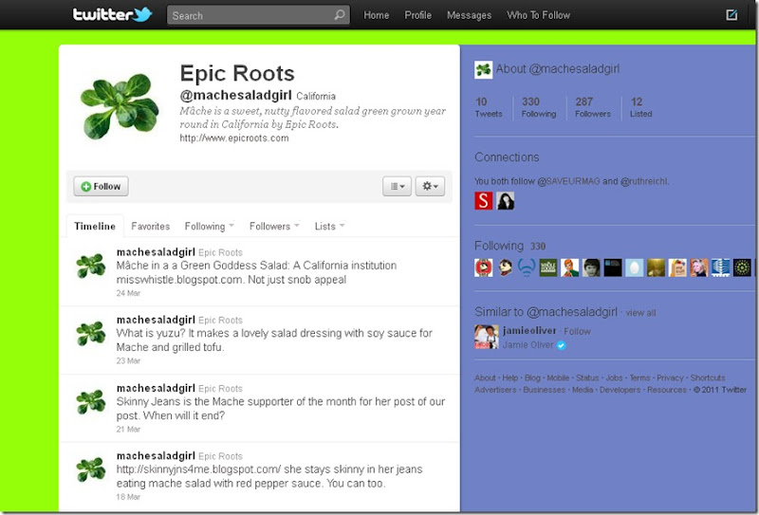The image size is (759, 515).
Task: Open the gear settings dropdown button
Action: [430, 186]
